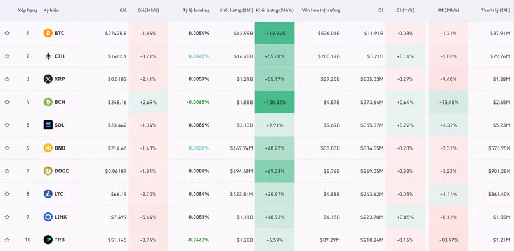Click BCH OI 24h change +13.46%

coord(449,102)
